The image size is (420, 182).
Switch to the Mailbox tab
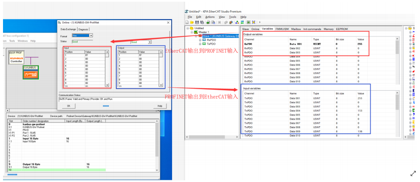[296, 29]
